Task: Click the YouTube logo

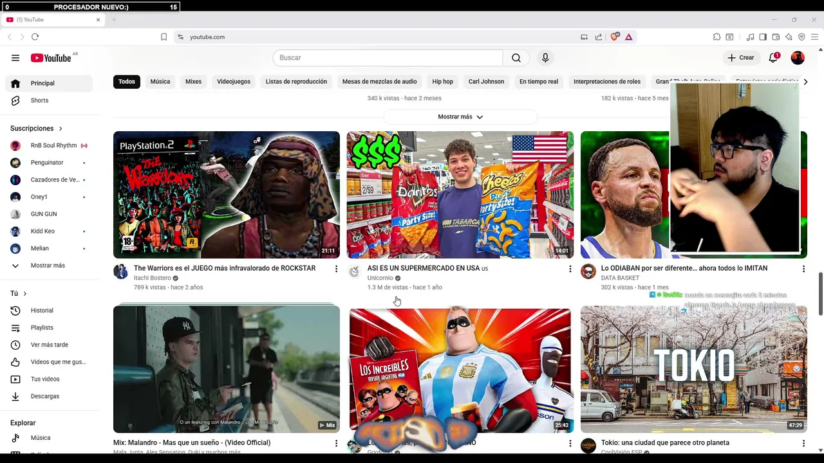Action: [x=51, y=58]
